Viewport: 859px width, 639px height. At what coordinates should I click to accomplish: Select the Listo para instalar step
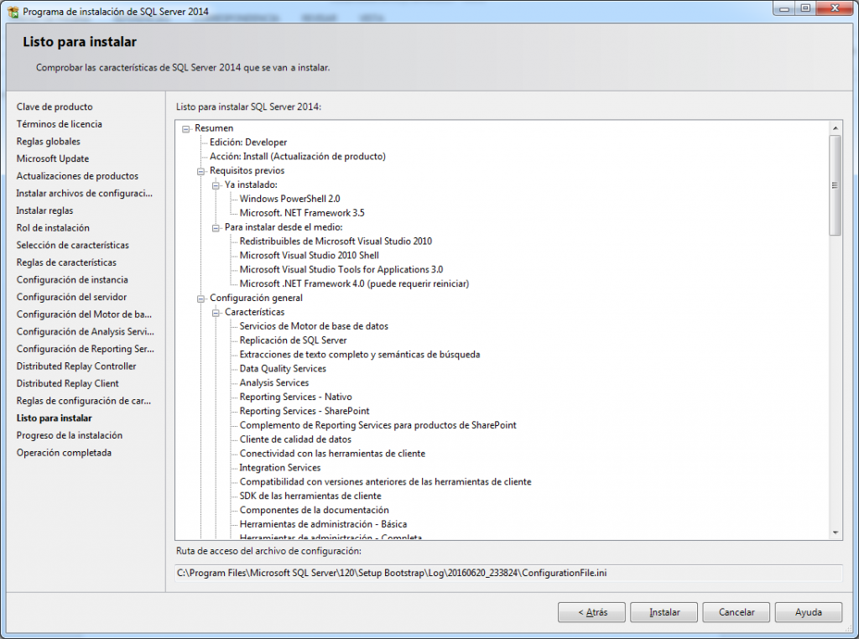point(55,418)
